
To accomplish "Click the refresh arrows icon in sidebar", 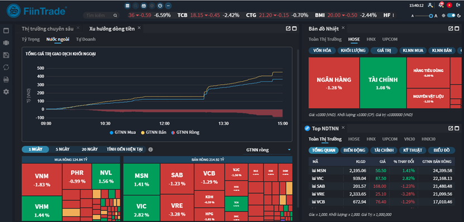I will 6,67.
